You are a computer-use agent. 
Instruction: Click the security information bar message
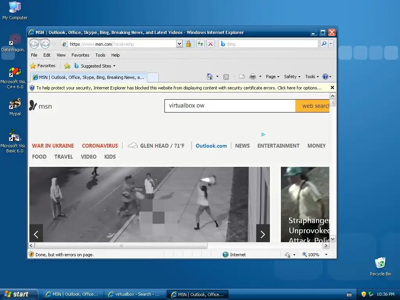coord(179,88)
